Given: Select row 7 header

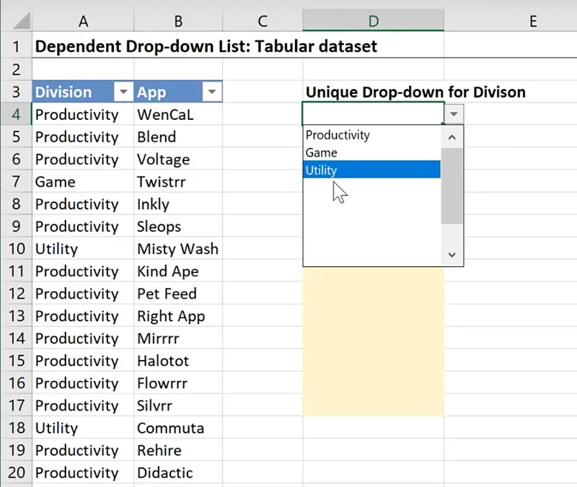Looking at the screenshot, I should (x=15, y=182).
